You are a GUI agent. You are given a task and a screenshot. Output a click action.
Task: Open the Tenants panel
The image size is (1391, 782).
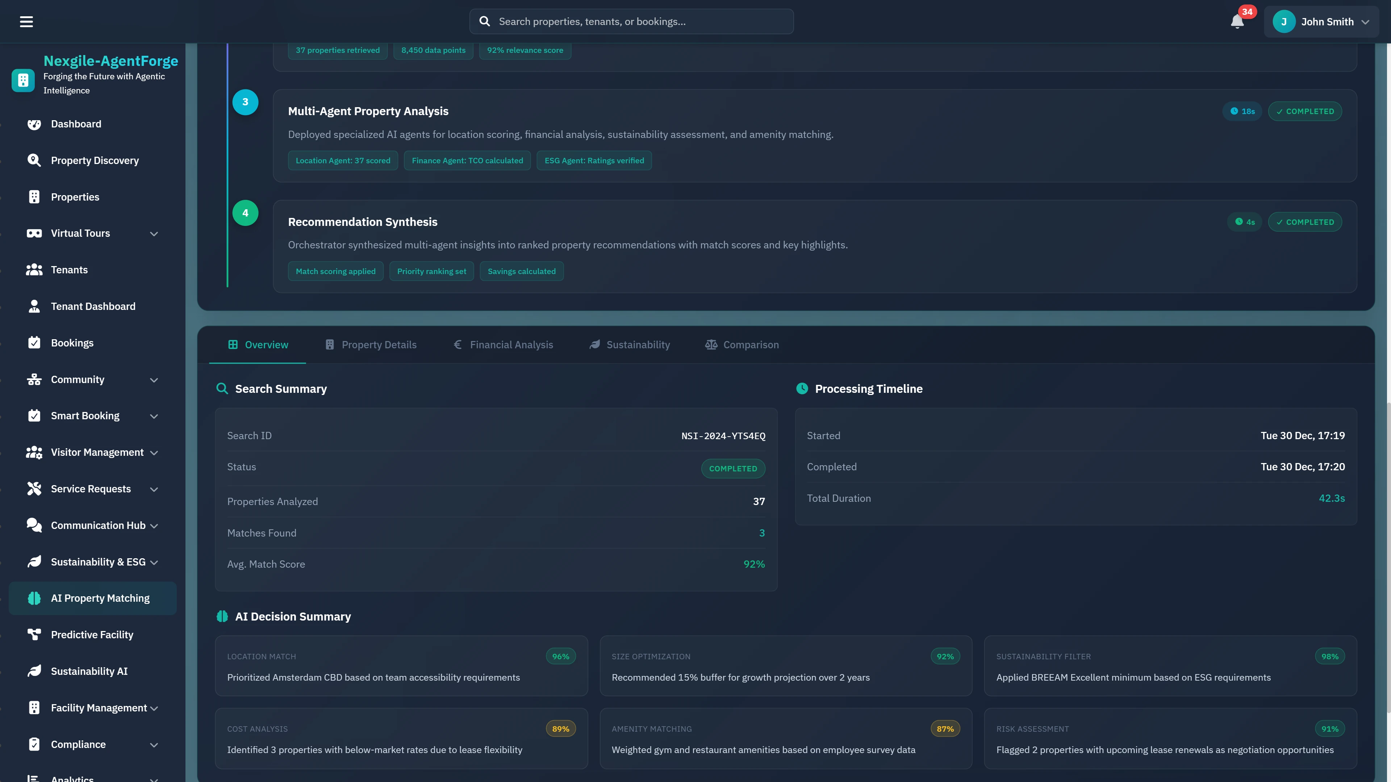pyautogui.click(x=69, y=270)
